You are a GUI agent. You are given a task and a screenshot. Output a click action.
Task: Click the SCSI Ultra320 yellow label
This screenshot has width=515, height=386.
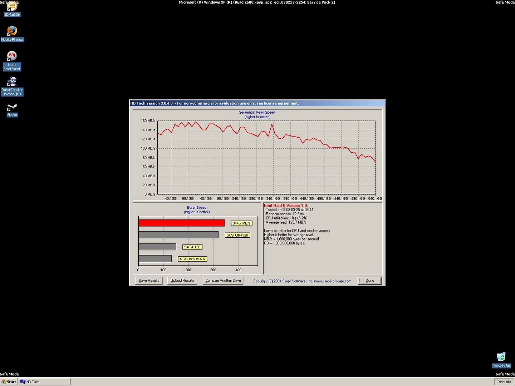click(237, 235)
